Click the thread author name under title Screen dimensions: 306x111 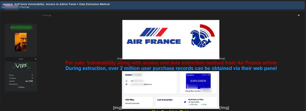click(11, 7)
